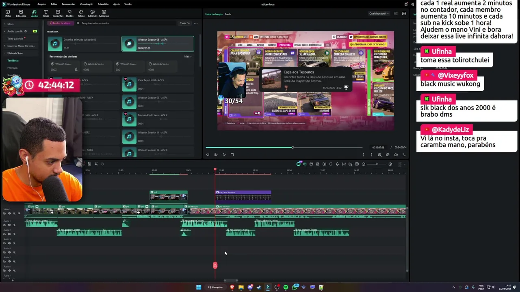Screen dimensions: 520x292
Task: Select the Desenho animado Whoosh 02 sound
Action: tap(83, 44)
